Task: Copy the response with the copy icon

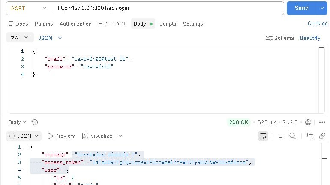Action: pyautogui.click(x=310, y=136)
